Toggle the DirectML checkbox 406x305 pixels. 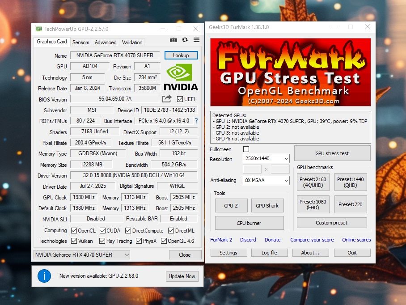pos(171,230)
